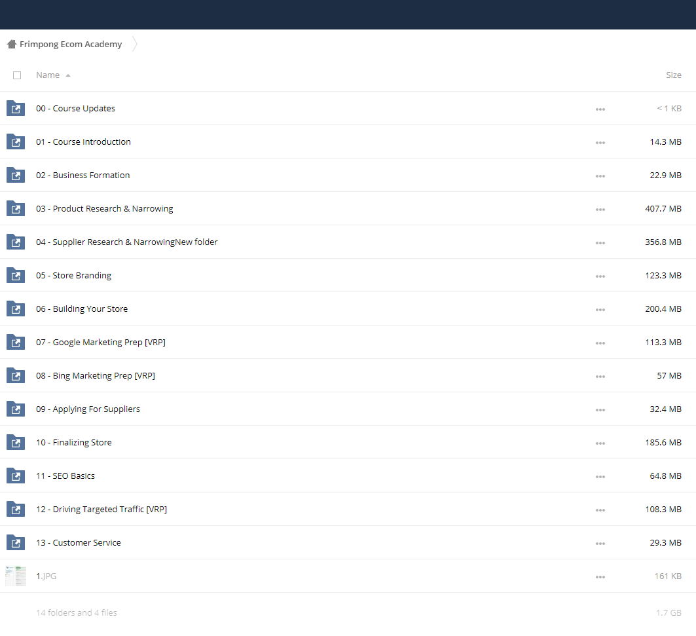Open folder name 08 - Bing Marketing Prep [VRP]

point(96,376)
